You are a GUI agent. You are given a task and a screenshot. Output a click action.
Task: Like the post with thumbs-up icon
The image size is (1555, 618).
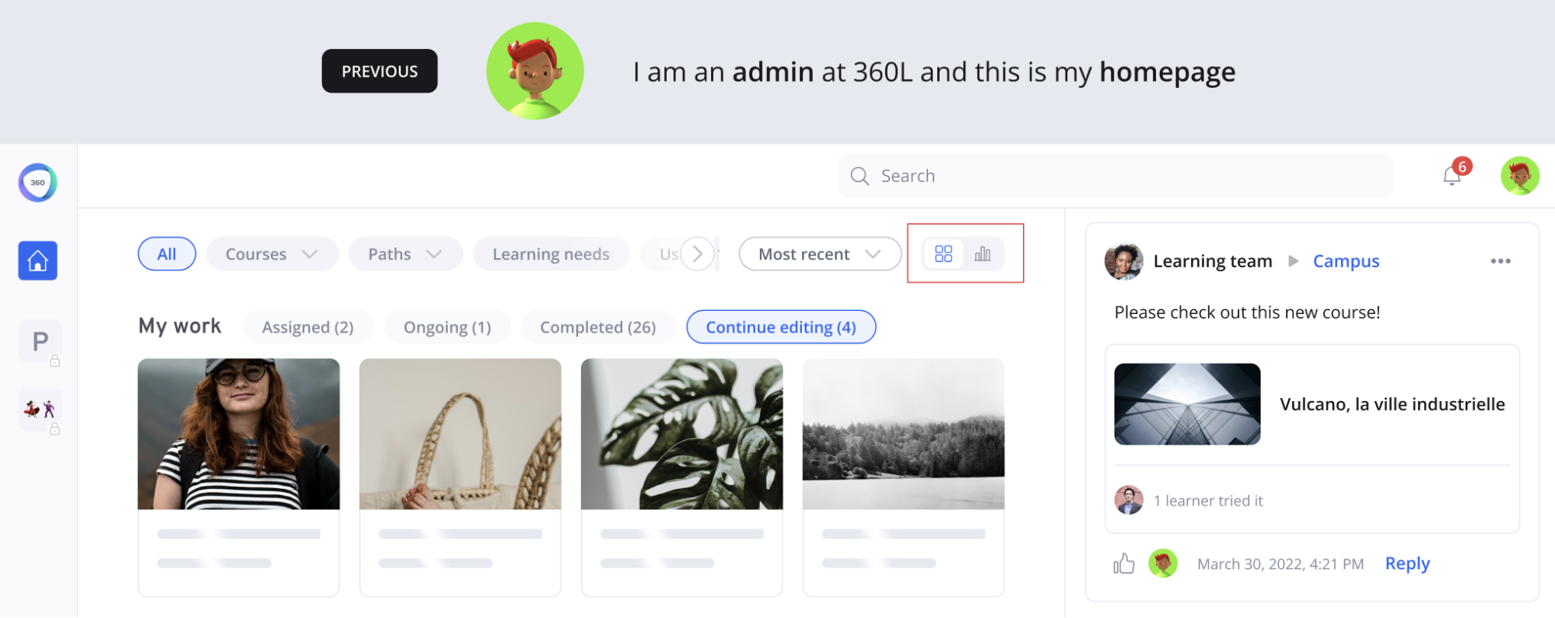(x=1123, y=564)
